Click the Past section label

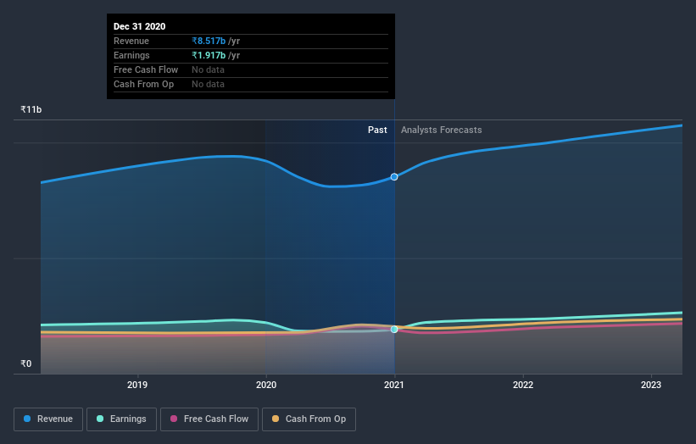click(x=377, y=130)
